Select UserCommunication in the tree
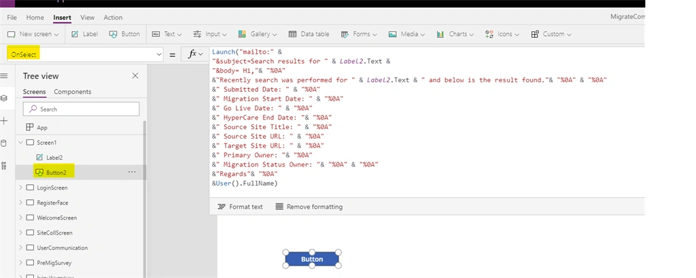The height and width of the screenshot is (278, 696). click(x=62, y=248)
